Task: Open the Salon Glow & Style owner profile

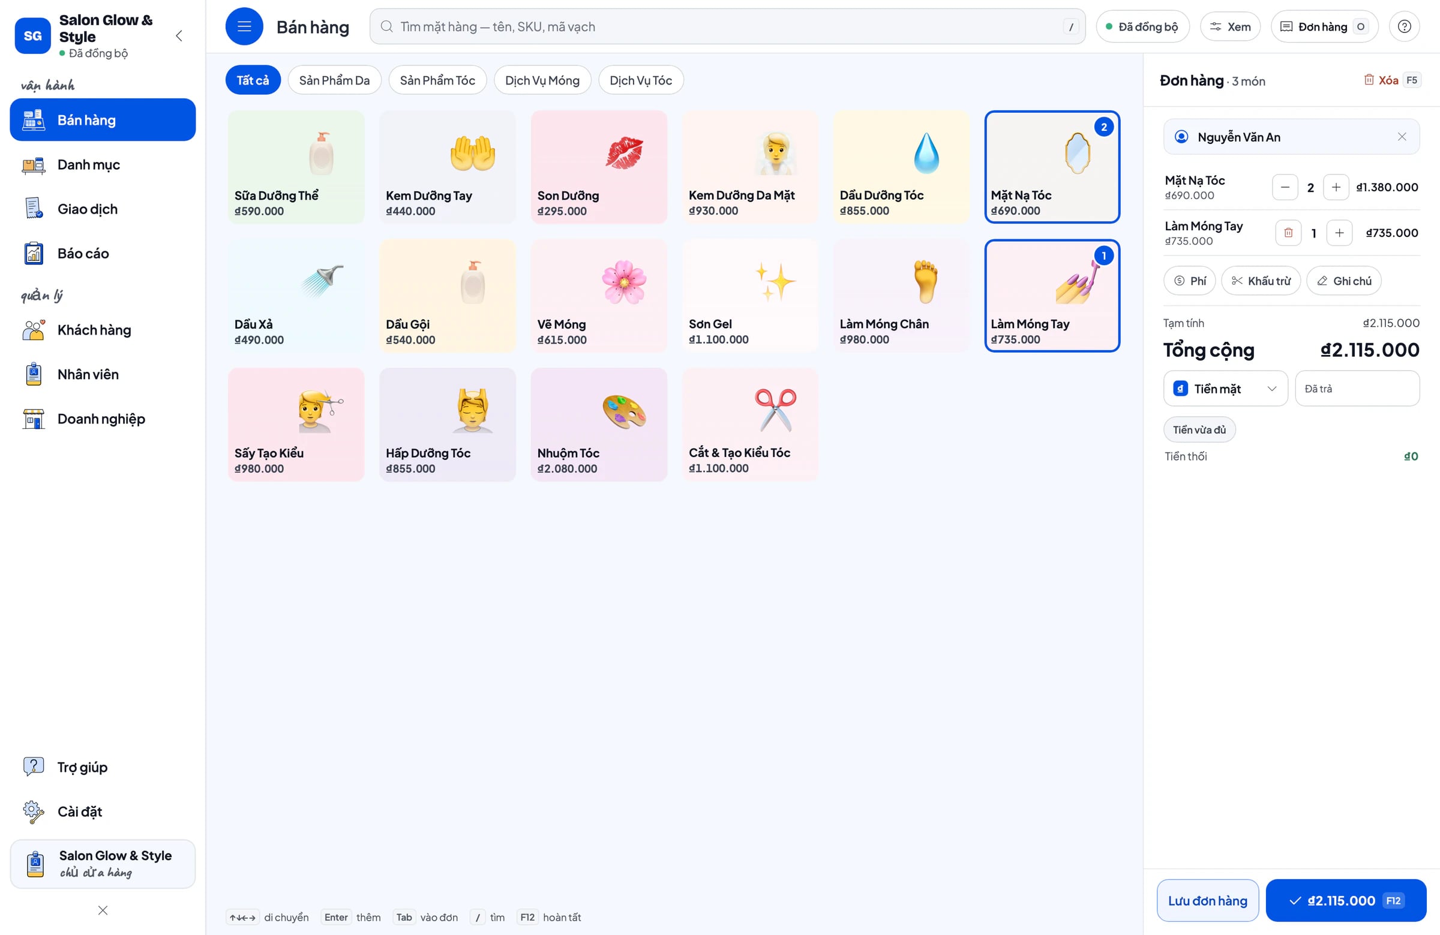Action: pos(103,864)
